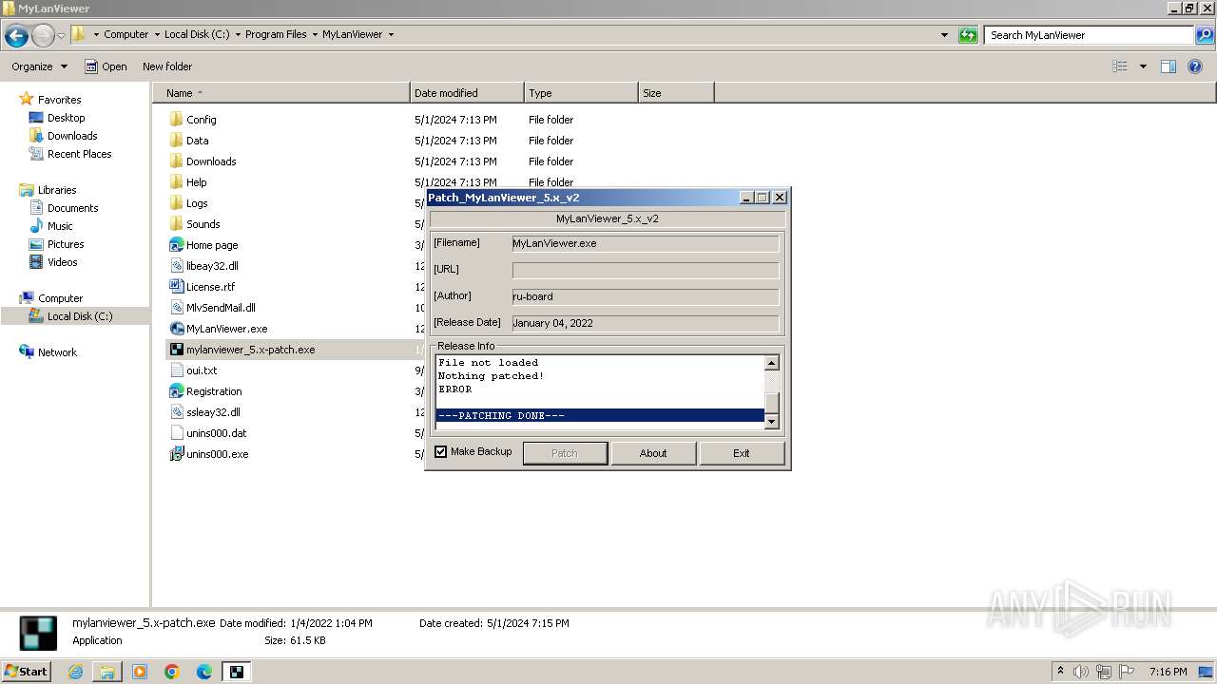Click Open in the Explorer toolbar

[106, 66]
